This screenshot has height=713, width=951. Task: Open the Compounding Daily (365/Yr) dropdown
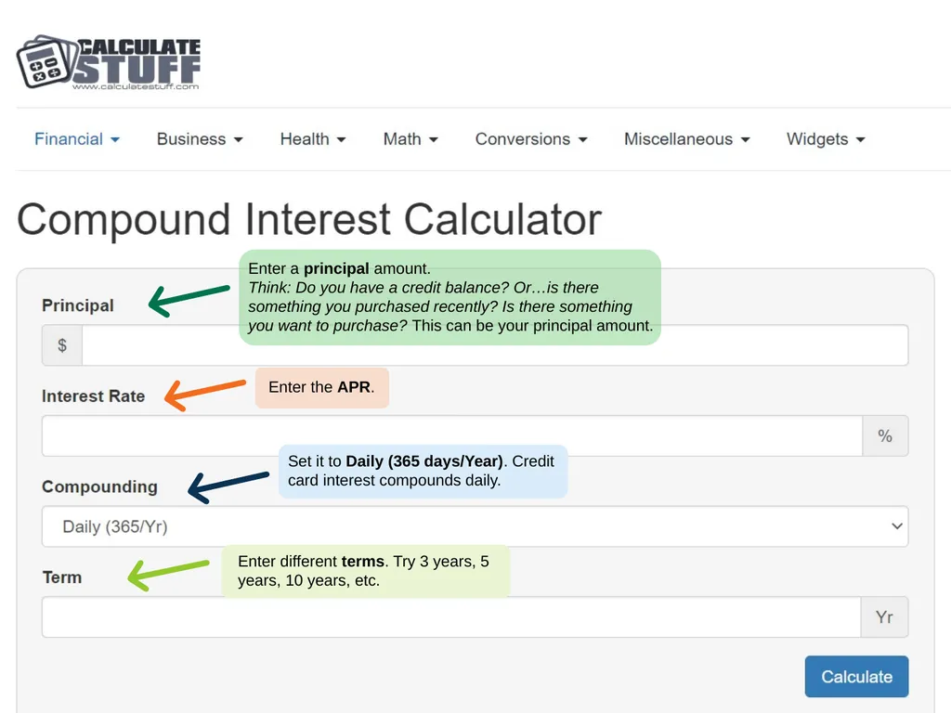[x=475, y=526]
